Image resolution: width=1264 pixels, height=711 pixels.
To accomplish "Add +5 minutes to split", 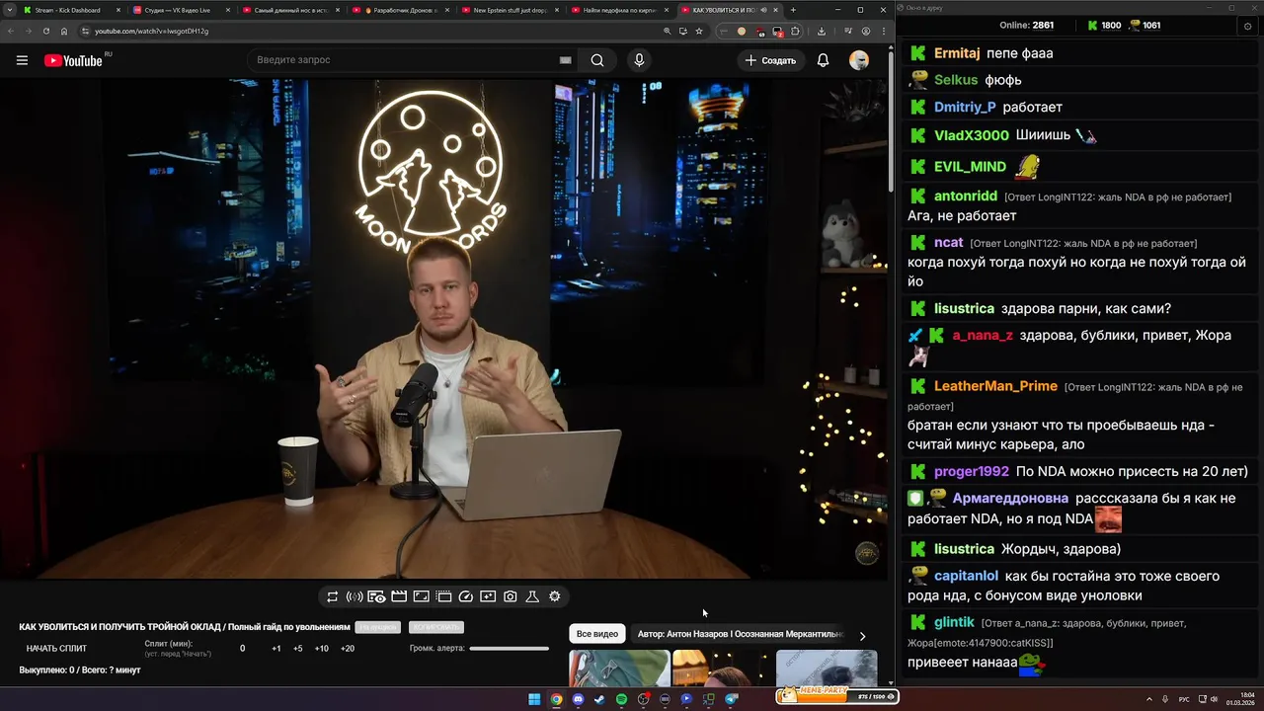I will coord(298,649).
